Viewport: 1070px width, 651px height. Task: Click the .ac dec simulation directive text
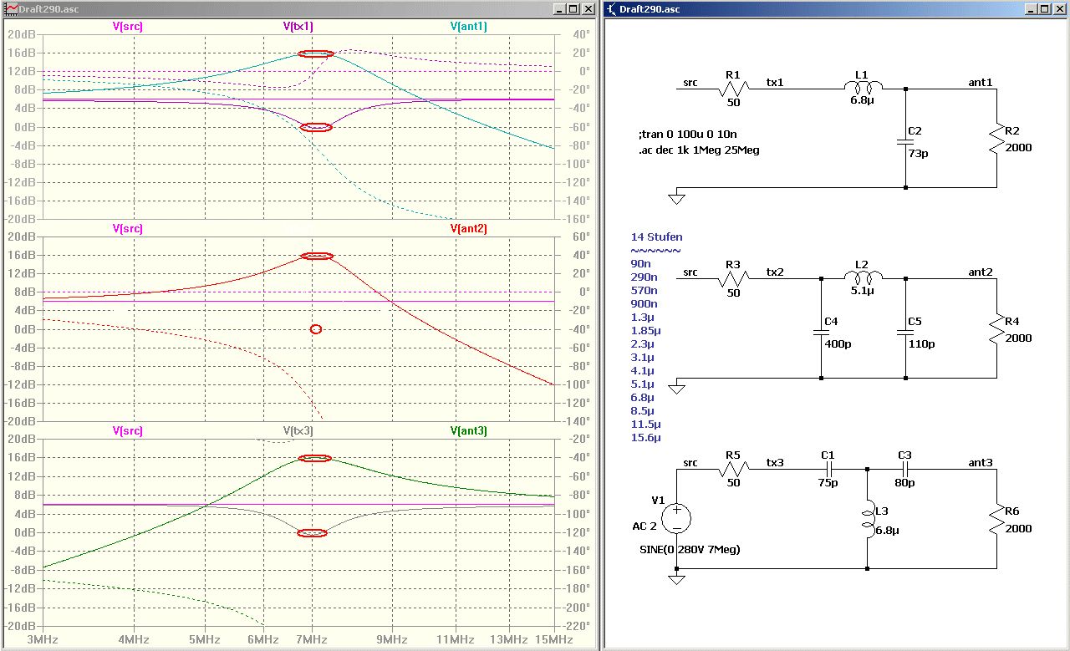tap(698, 150)
